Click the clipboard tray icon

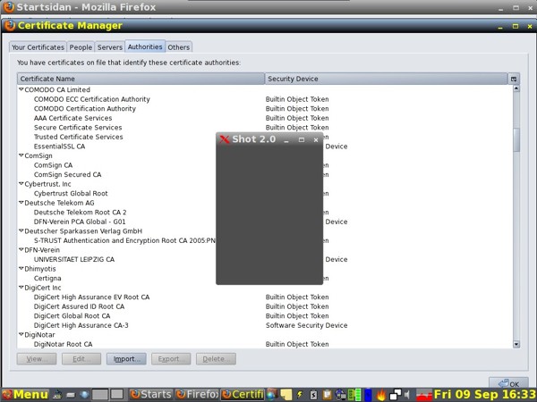[x=327, y=394]
